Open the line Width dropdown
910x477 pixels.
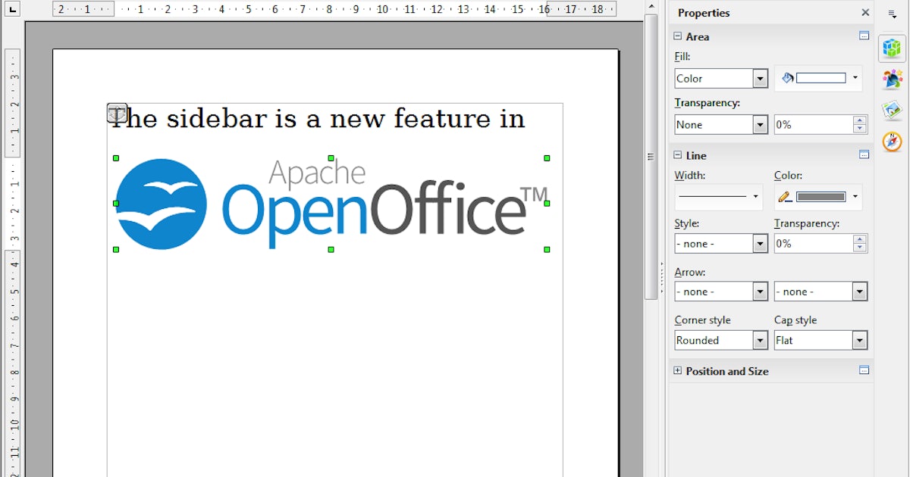click(718, 197)
